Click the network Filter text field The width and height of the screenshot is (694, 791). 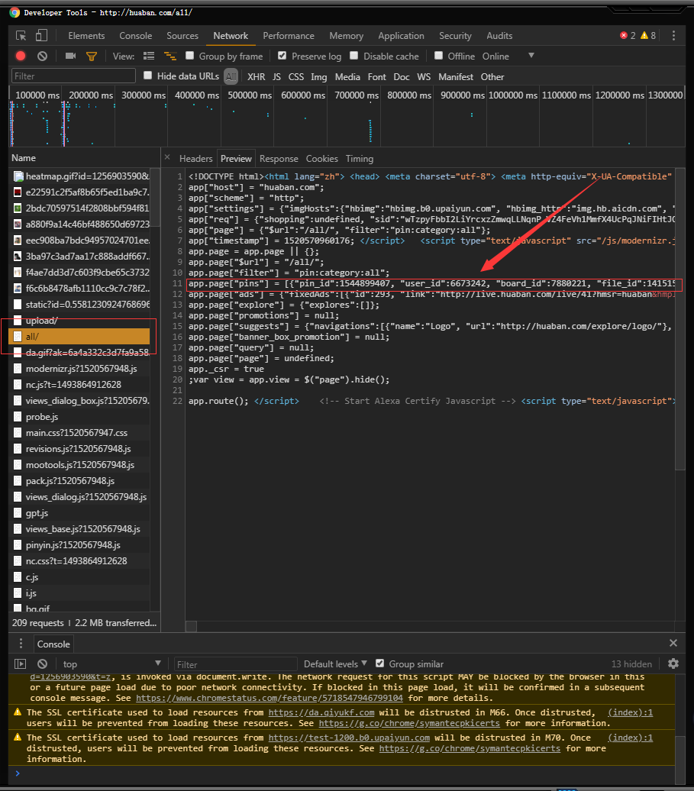(x=73, y=76)
